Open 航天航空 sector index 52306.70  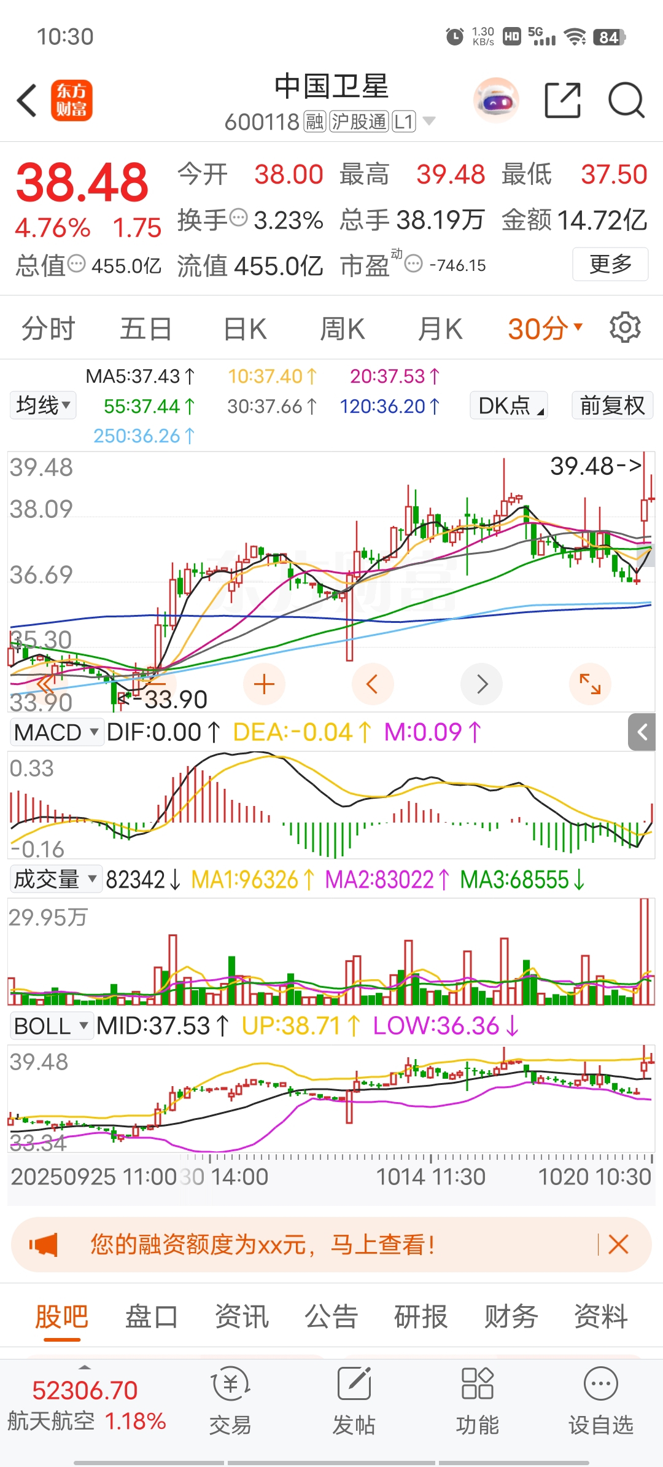(x=86, y=1406)
